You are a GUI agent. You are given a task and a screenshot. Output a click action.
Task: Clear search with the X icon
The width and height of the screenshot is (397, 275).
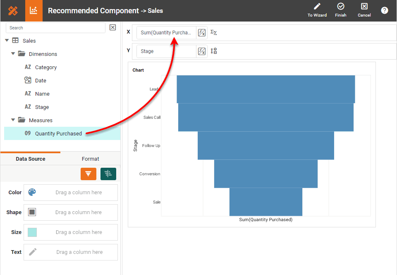coord(112,27)
